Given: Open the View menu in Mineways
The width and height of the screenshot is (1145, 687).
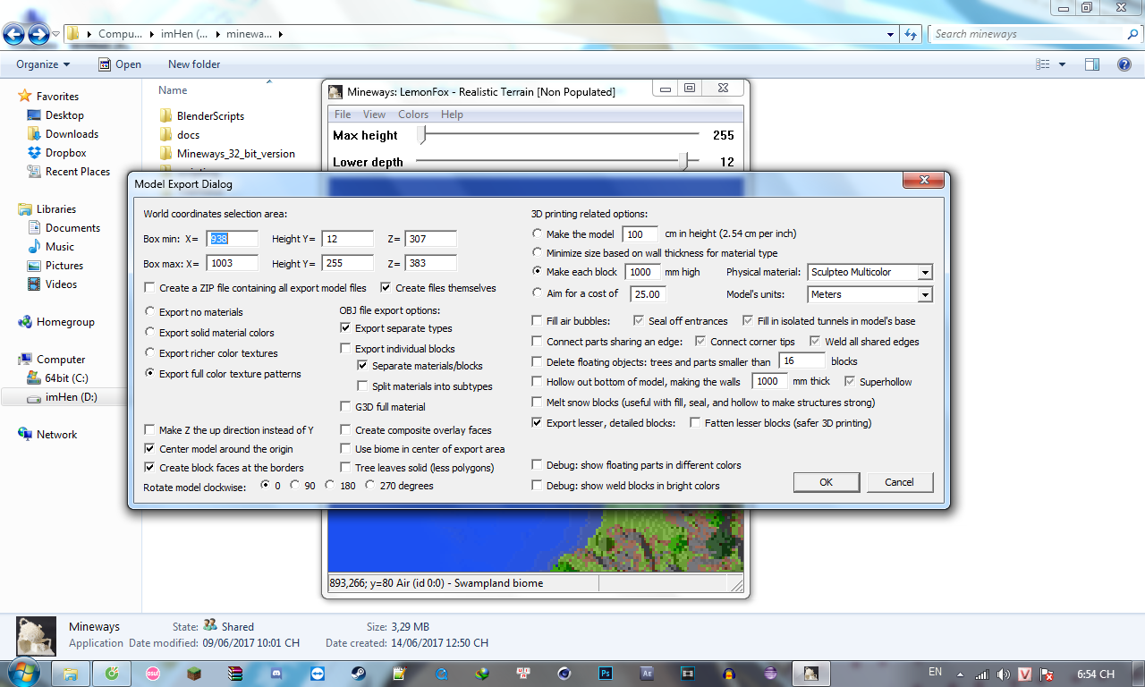Looking at the screenshot, I should pyautogui.click(x=374, y=114).
